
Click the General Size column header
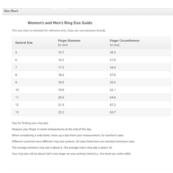24,43
